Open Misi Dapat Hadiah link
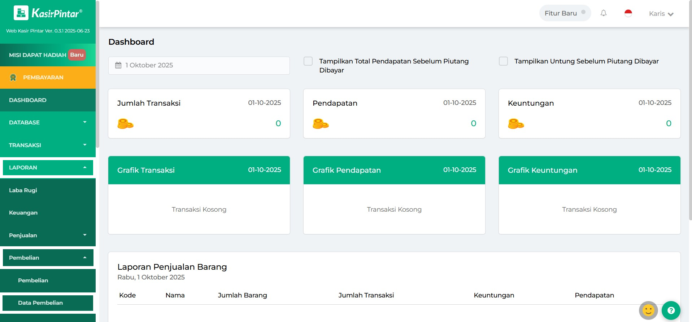 coord(38,55)
